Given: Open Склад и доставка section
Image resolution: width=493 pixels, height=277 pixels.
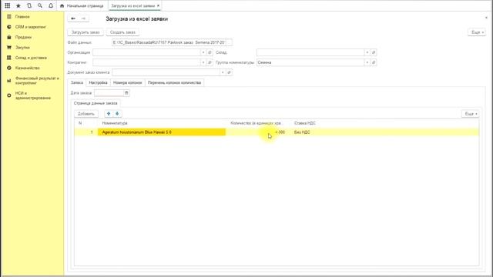Looking at the screenshot, I should point(31,58).
